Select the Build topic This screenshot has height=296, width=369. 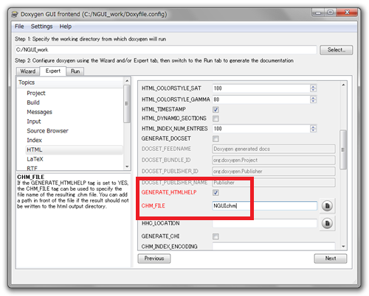(x=33, y=102)
